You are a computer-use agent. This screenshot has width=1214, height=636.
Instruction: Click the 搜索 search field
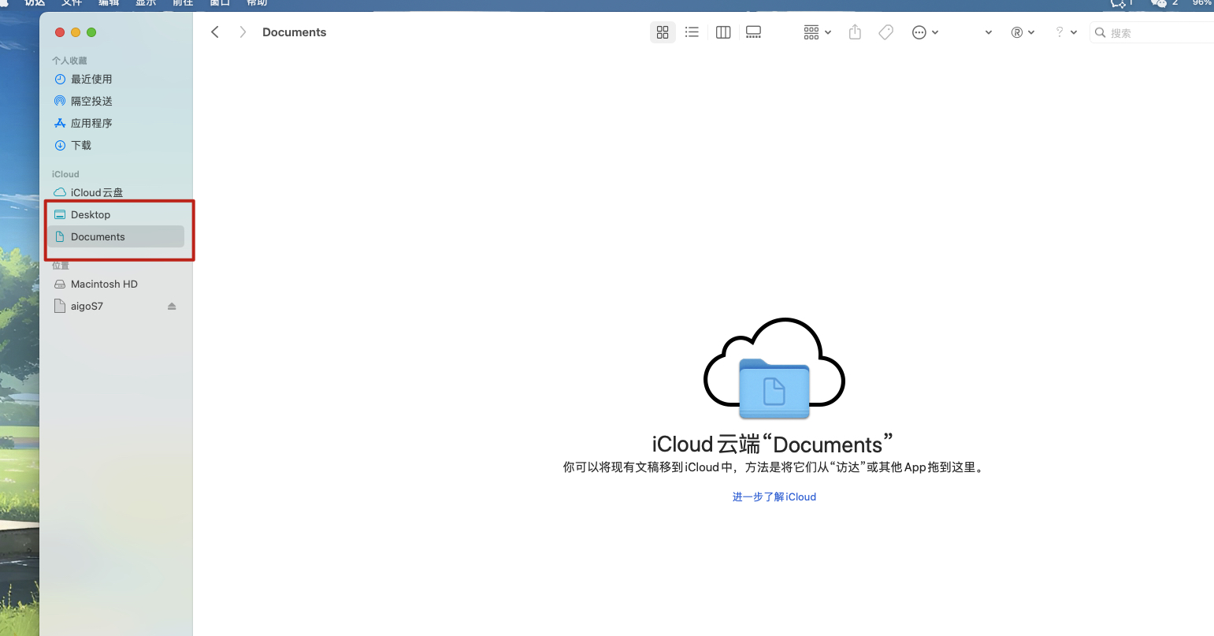click(x=1154, y=32)
